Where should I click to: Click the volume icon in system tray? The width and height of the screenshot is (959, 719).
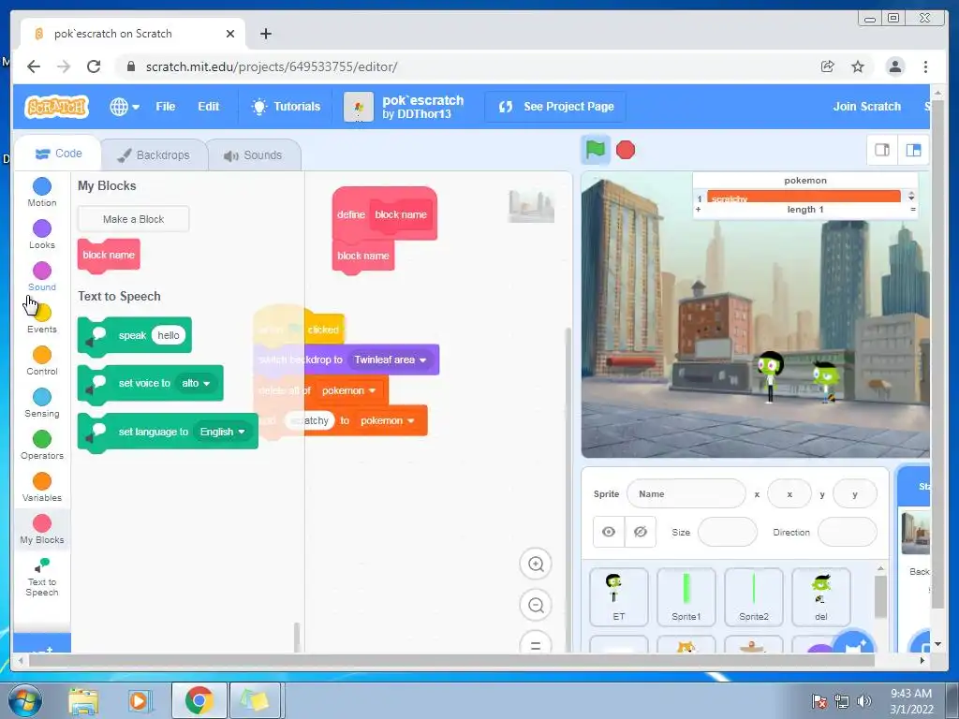tap(863, 700)
